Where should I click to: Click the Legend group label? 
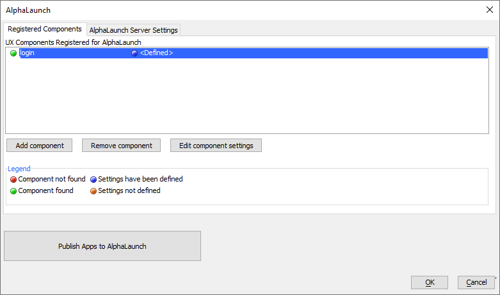(19, 169)
